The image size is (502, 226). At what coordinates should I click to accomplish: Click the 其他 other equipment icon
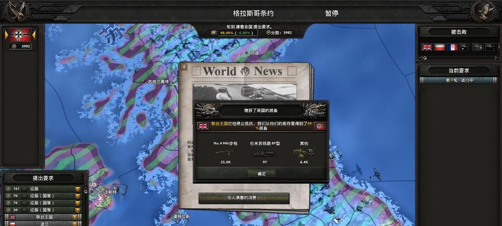click(x=304, y=153)
